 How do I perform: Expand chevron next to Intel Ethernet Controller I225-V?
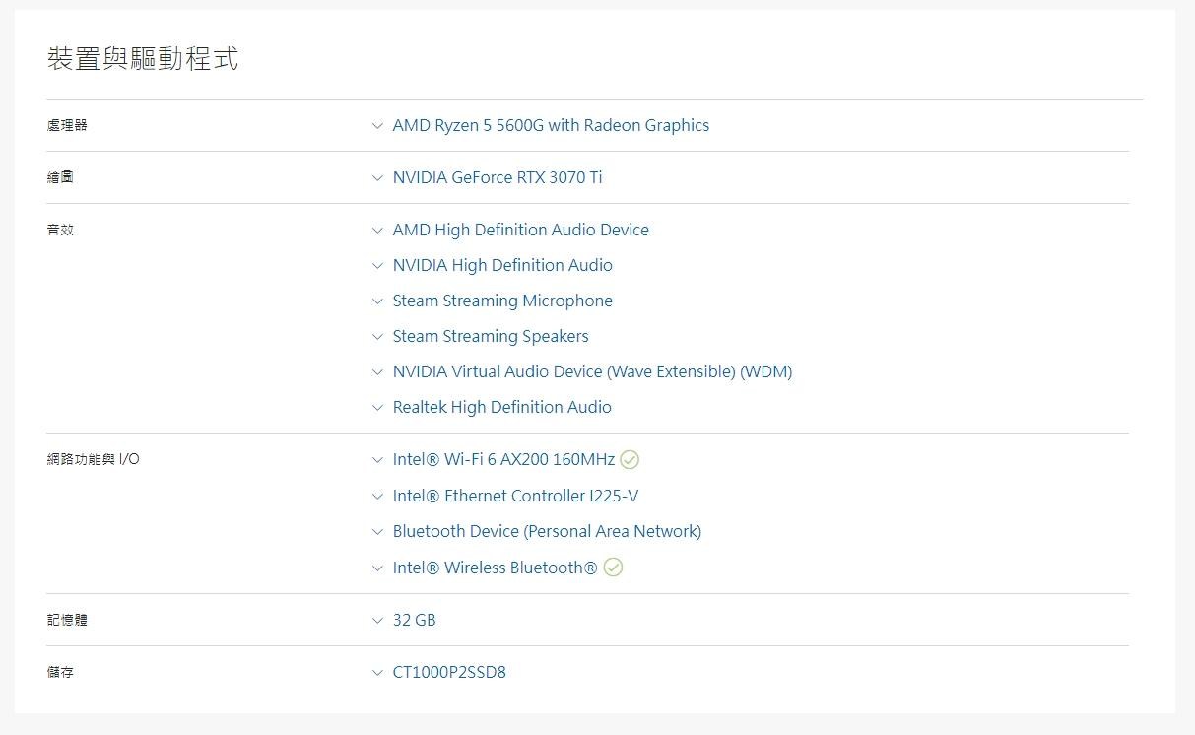point(377,497)
